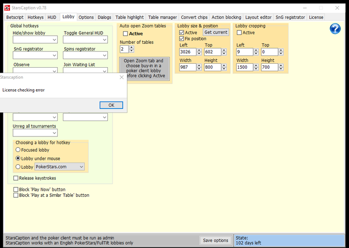Screen dimensions: 349x248
Task: Click the cropping Top field 0
Action: [x=270, y=52]
